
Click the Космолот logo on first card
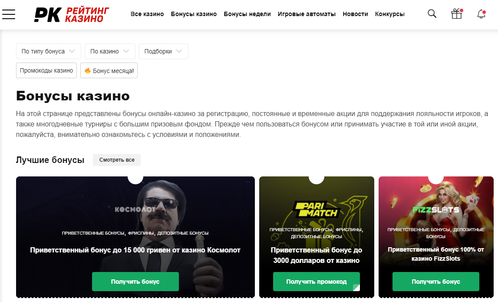point(135,209)
